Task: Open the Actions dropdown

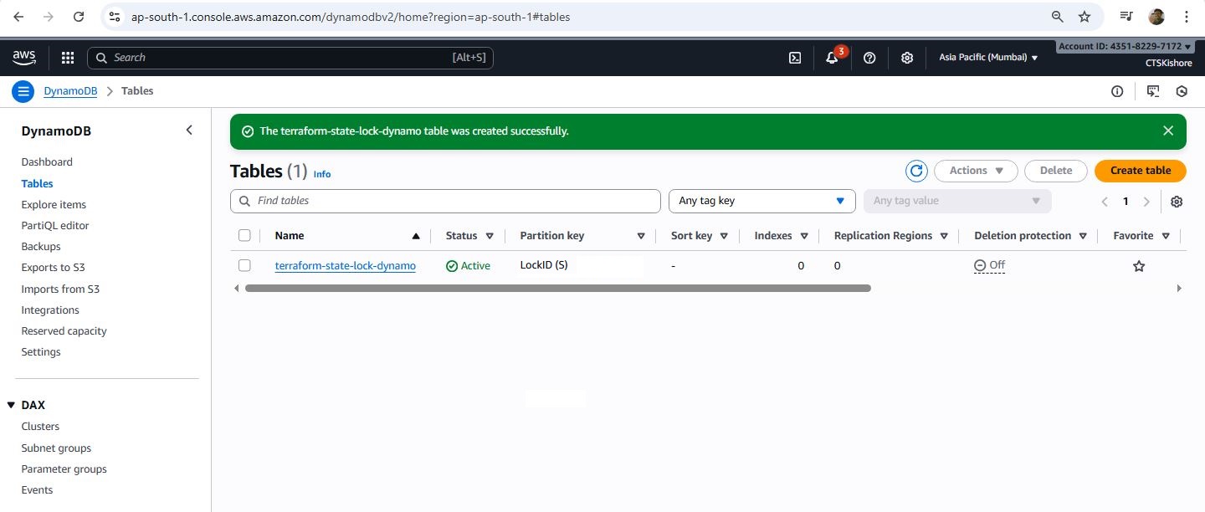Action: (976, 171)
